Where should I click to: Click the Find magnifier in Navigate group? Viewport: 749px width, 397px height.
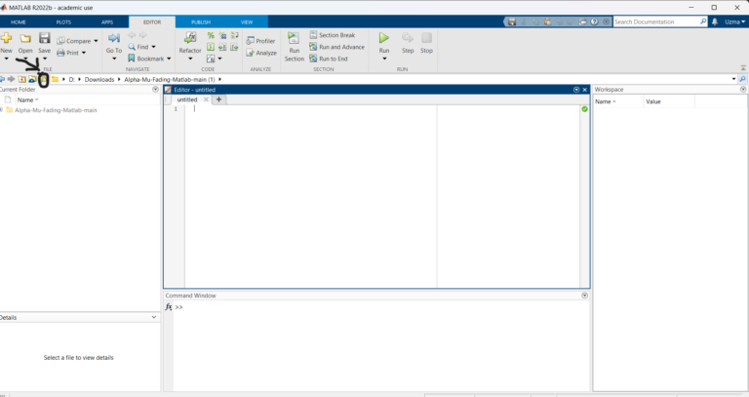[x=132, y=47]
